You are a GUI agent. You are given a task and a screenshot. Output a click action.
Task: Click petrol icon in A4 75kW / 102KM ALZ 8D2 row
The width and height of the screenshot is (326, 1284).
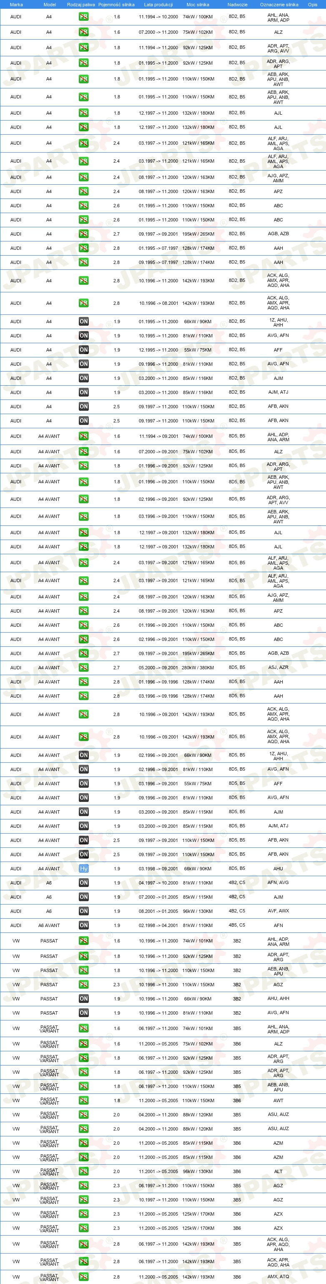pos(83,32)
